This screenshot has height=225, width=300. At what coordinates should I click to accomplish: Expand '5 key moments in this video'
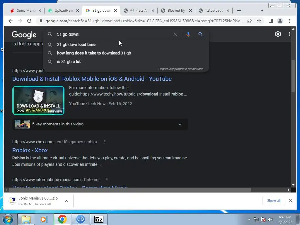click(100, 124)
